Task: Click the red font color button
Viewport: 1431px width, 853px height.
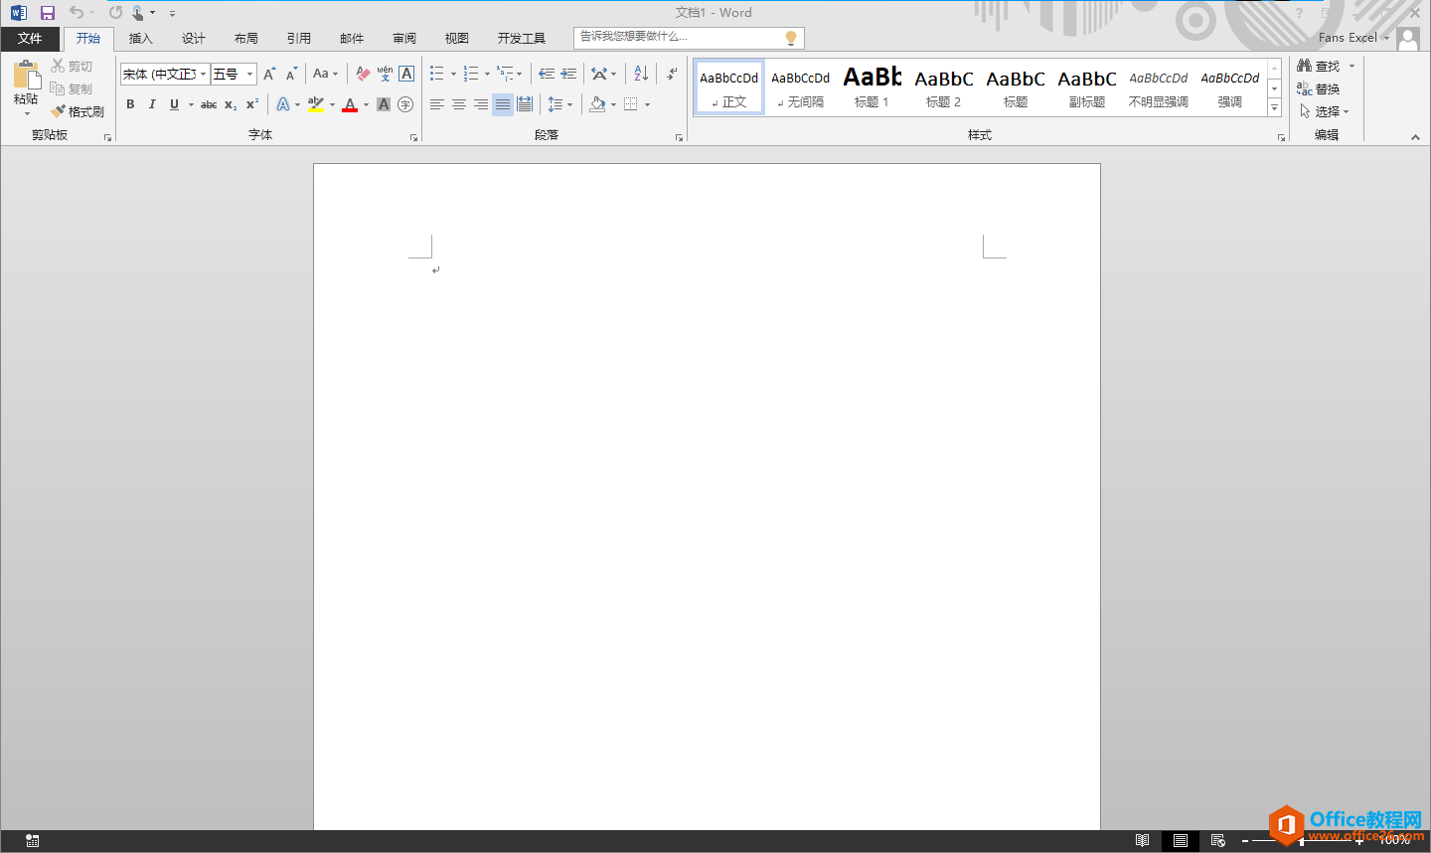Action: point(350,104)
